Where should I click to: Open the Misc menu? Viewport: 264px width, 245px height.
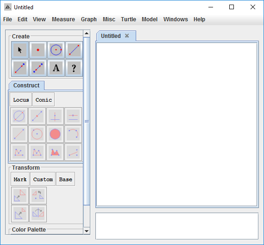[x=109, y=19]
